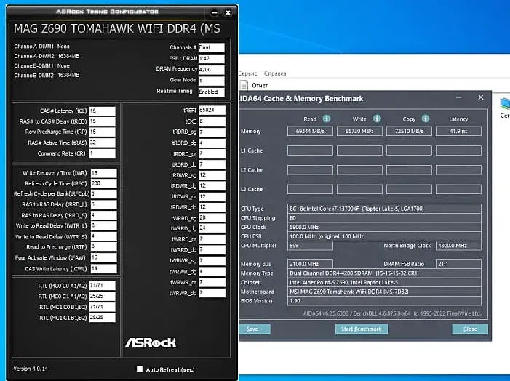Viewport: 510px width, 381px height.
Task: Click the Write to Read Delay (tWTR_S) field
Action: (103, 236)
